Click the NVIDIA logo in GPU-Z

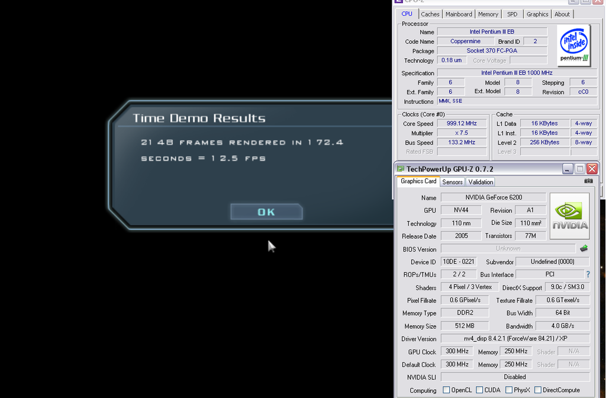570,216
